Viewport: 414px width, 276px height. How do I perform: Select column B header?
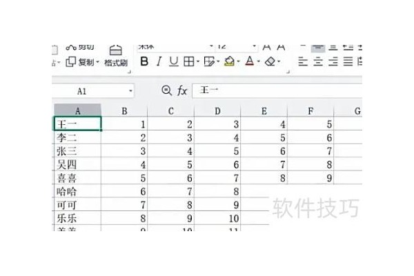tap(124, 110)
